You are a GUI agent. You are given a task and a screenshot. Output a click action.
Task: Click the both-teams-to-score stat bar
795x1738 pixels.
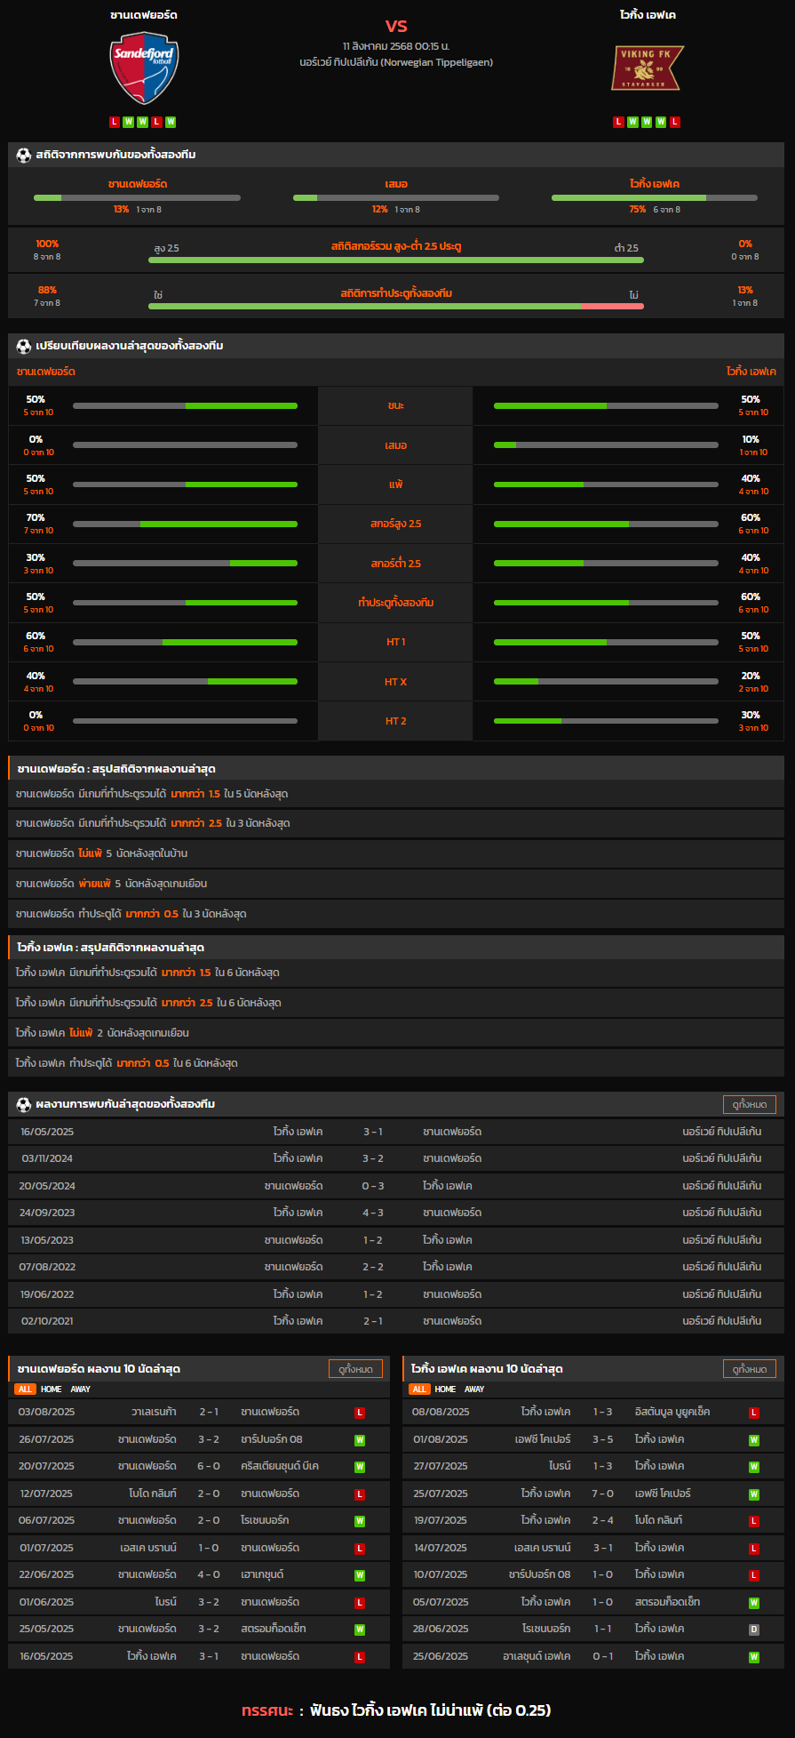point(396,307)
